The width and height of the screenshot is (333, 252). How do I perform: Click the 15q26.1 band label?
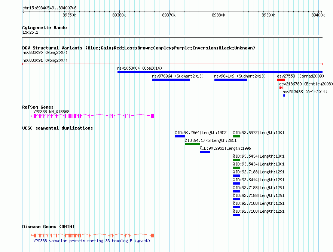coord(30,32)
